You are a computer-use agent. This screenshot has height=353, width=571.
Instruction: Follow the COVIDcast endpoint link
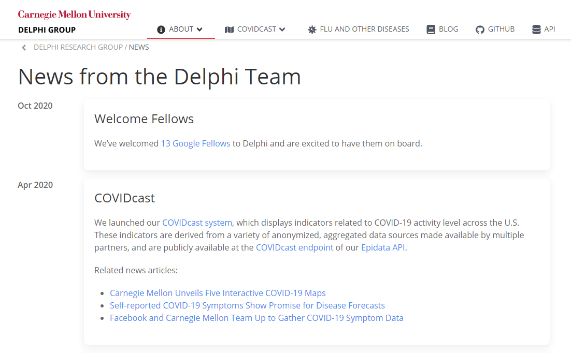click(295, 247)
